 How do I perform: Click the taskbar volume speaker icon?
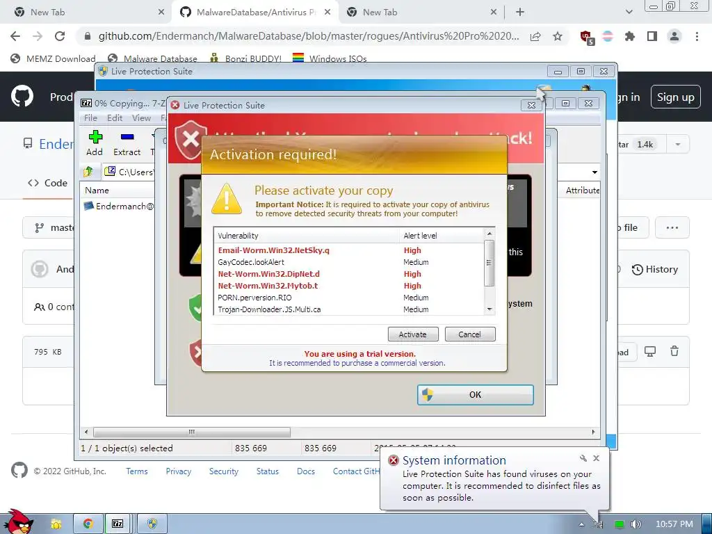coord(636,524)
